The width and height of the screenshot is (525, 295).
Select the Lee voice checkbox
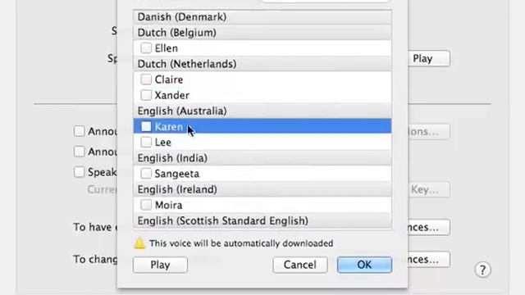pos(146,142)
